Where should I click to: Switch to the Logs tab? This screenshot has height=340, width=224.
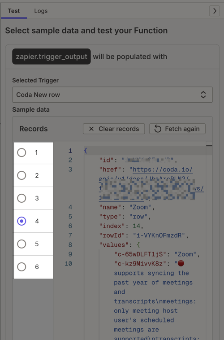(x=41, y=11)
